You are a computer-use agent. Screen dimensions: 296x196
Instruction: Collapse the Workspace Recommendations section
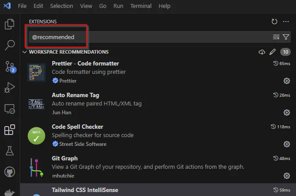point(25,52)
